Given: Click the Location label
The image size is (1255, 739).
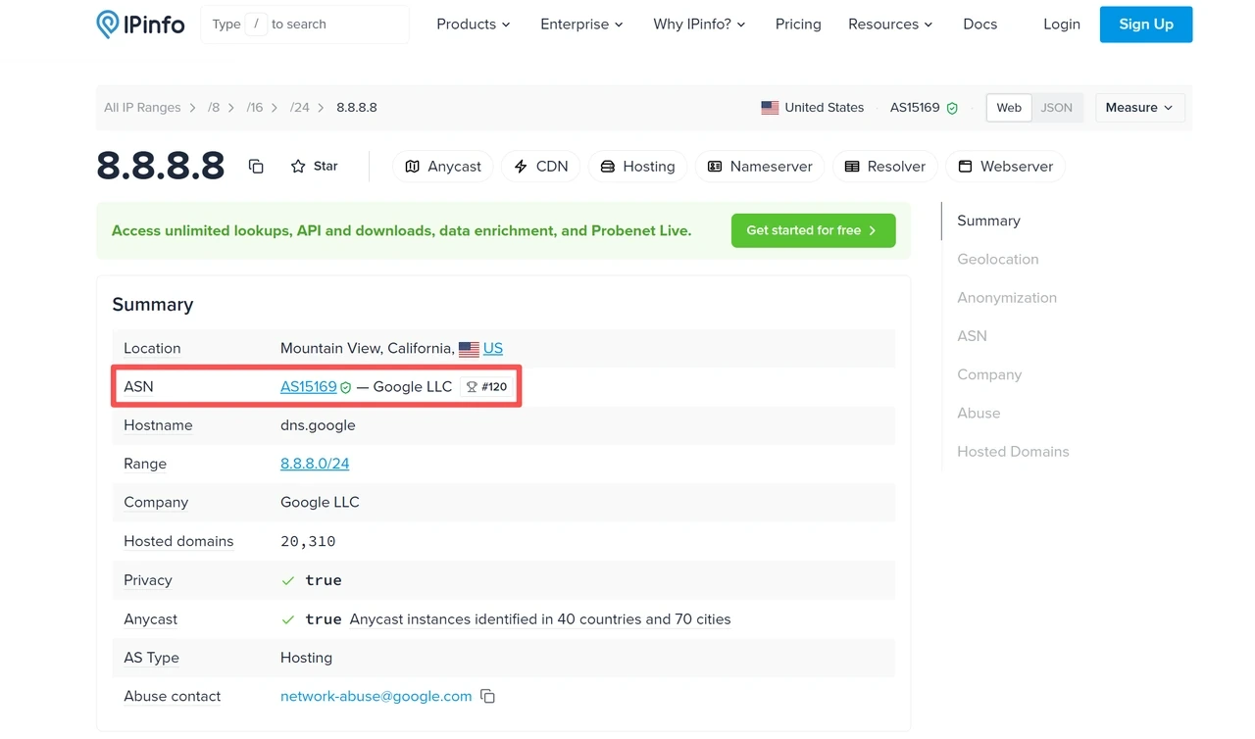Looking at the screenshot, I should coord(152,348).
